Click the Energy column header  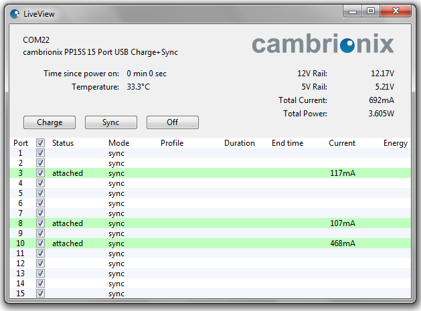pyautogui.click(x=396, y=143)
